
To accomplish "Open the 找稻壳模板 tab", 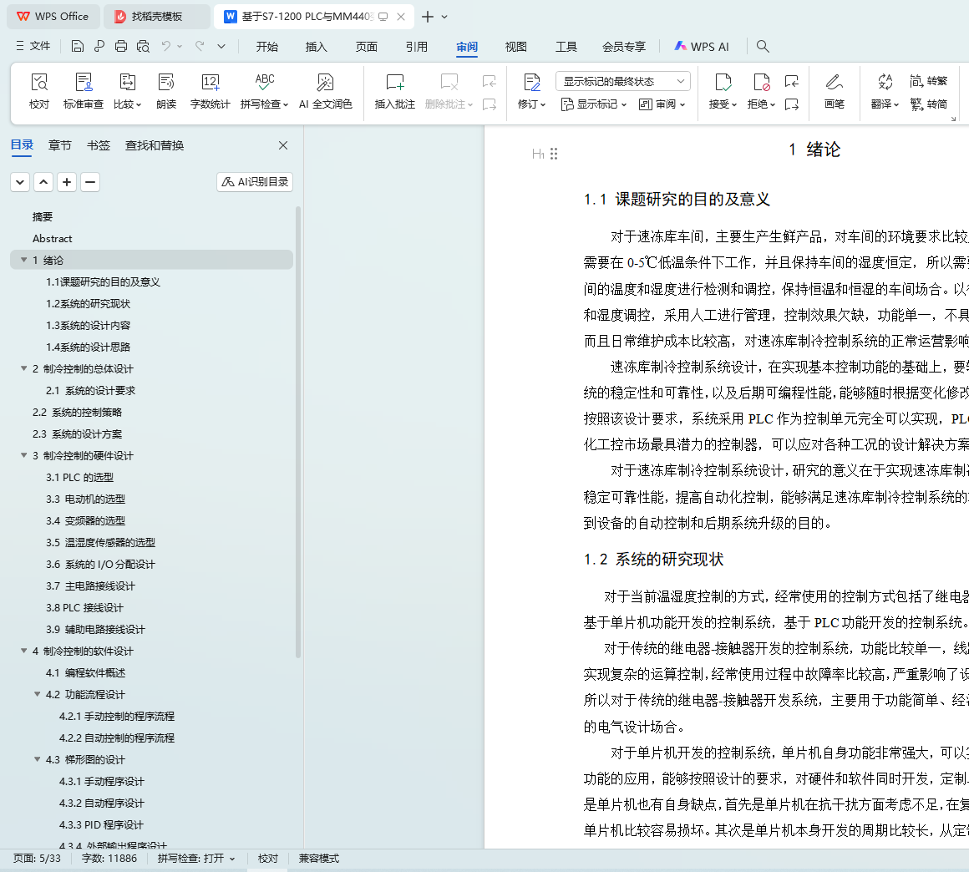I will coord(156,17).
